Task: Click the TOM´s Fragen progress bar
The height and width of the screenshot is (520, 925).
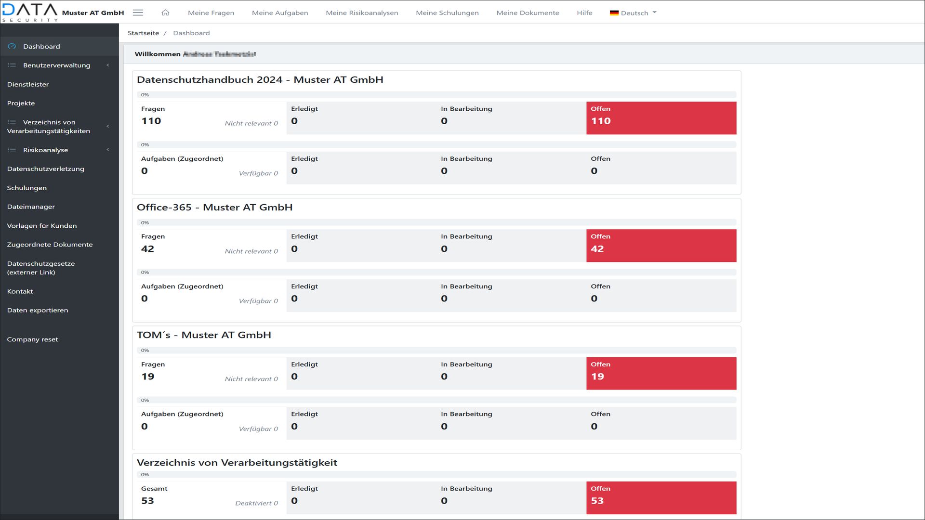Action: (x=436, y=350)
